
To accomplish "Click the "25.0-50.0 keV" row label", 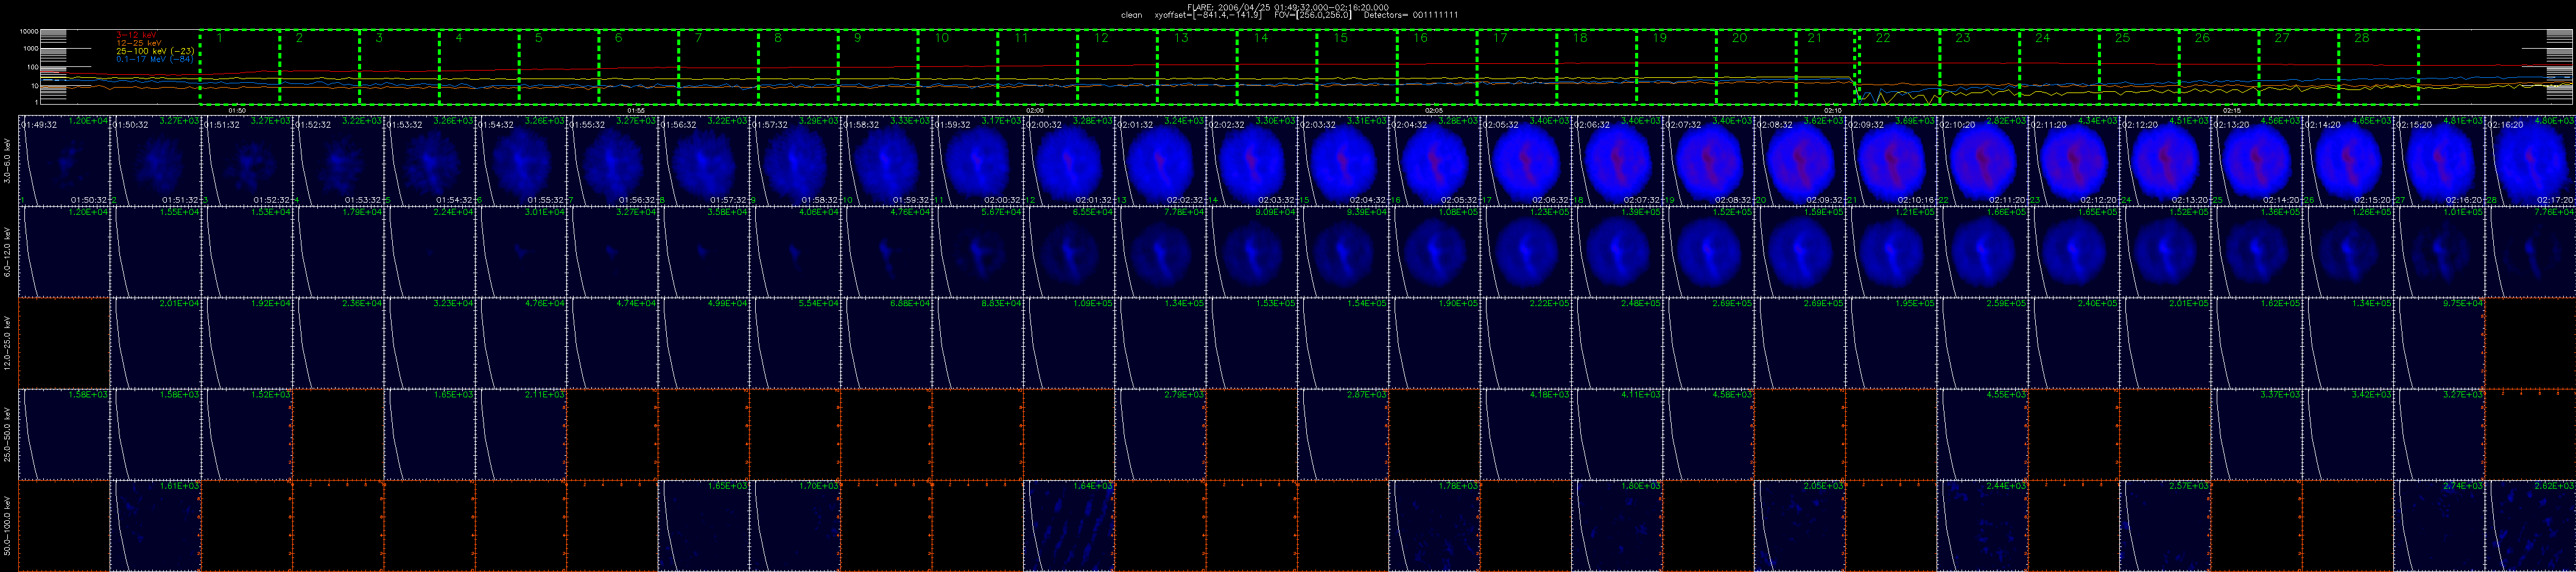I will pos(8,434).
